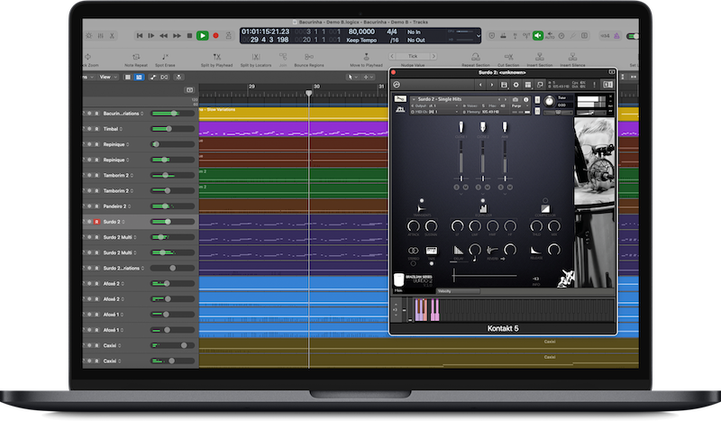Click the snapshot camera icon in Kontakt
This screenshot has width=721, height=421.
[516, 99]
